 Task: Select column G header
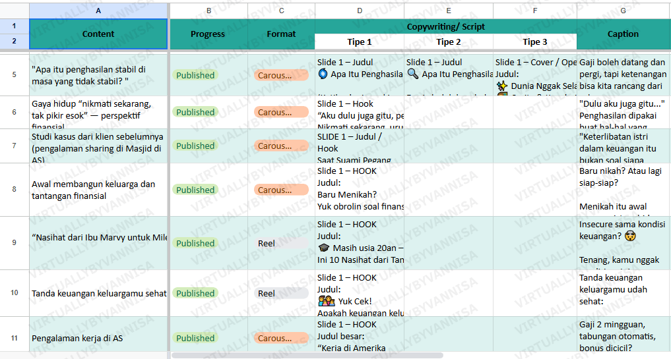point(623,11)
